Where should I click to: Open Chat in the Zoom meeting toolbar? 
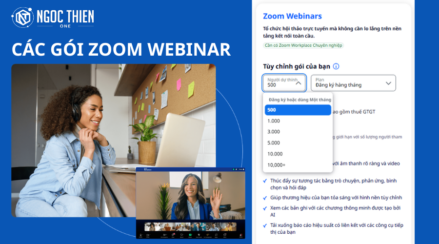pos(173,235)
